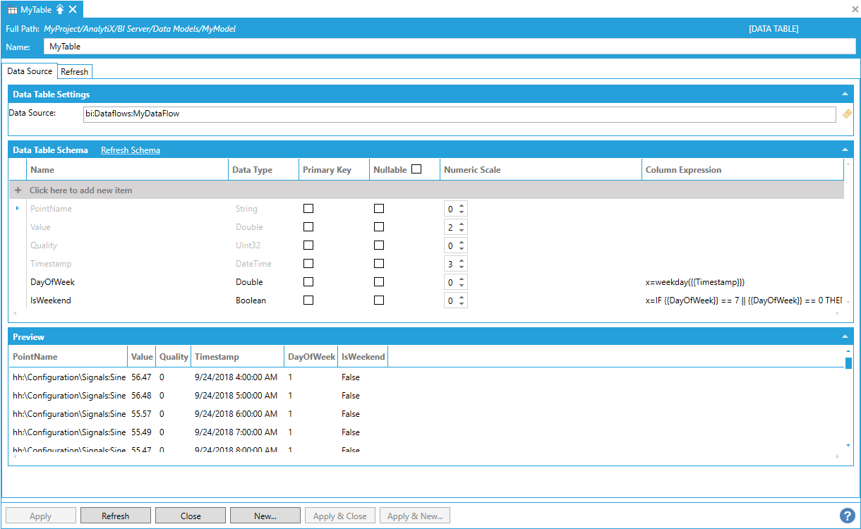The width and height of the screenshot is (861, 529).
Task: Increase Numeric Scale for Value row
Action: [x=462, y=224]
